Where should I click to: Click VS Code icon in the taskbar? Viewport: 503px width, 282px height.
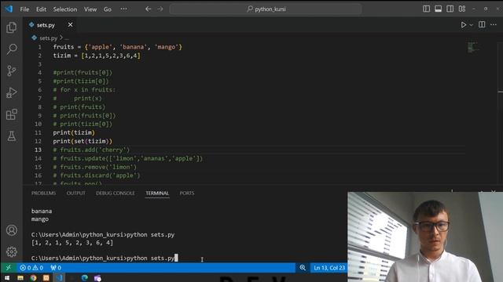pyautogui.click(x=60, y=278)
